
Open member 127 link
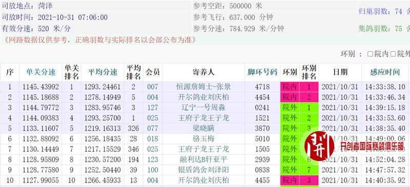pyautogui.click(x=152, y=107)
